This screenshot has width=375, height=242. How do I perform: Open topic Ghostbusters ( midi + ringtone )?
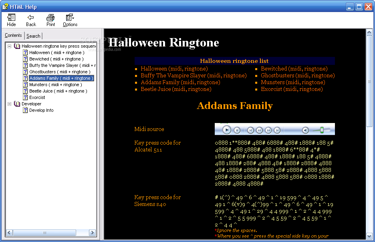[x=60, y=72]
